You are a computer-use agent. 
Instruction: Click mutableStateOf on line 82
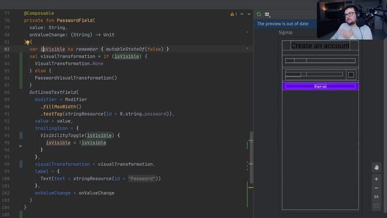point(125,49)
